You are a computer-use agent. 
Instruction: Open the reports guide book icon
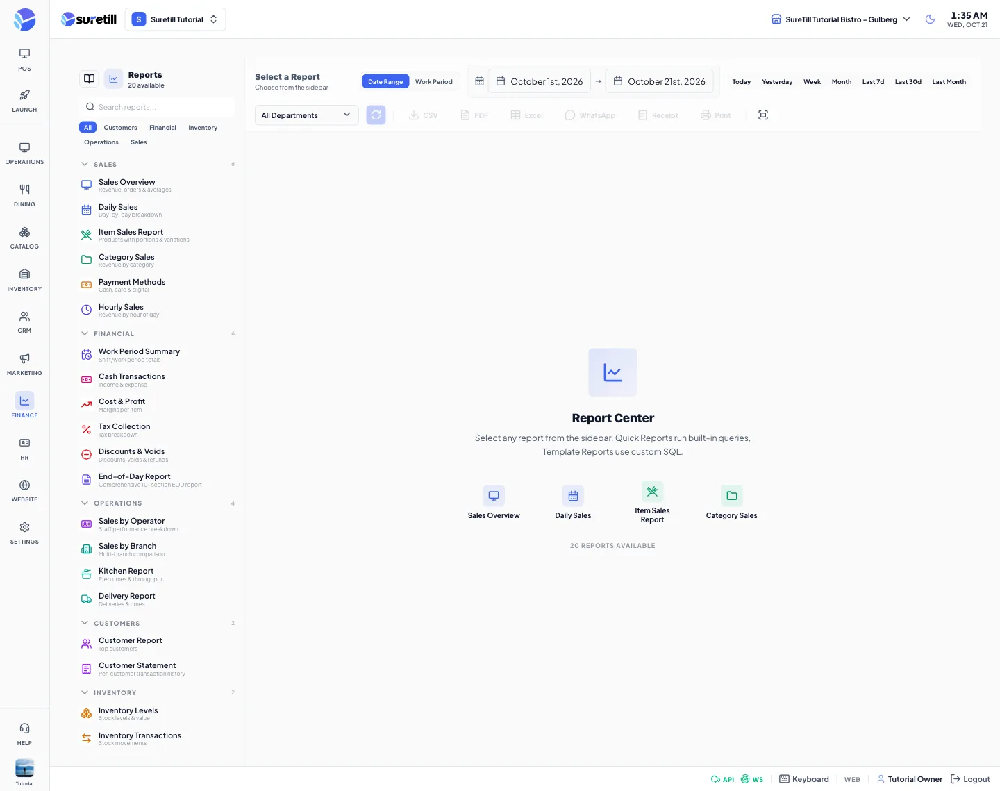90,78
